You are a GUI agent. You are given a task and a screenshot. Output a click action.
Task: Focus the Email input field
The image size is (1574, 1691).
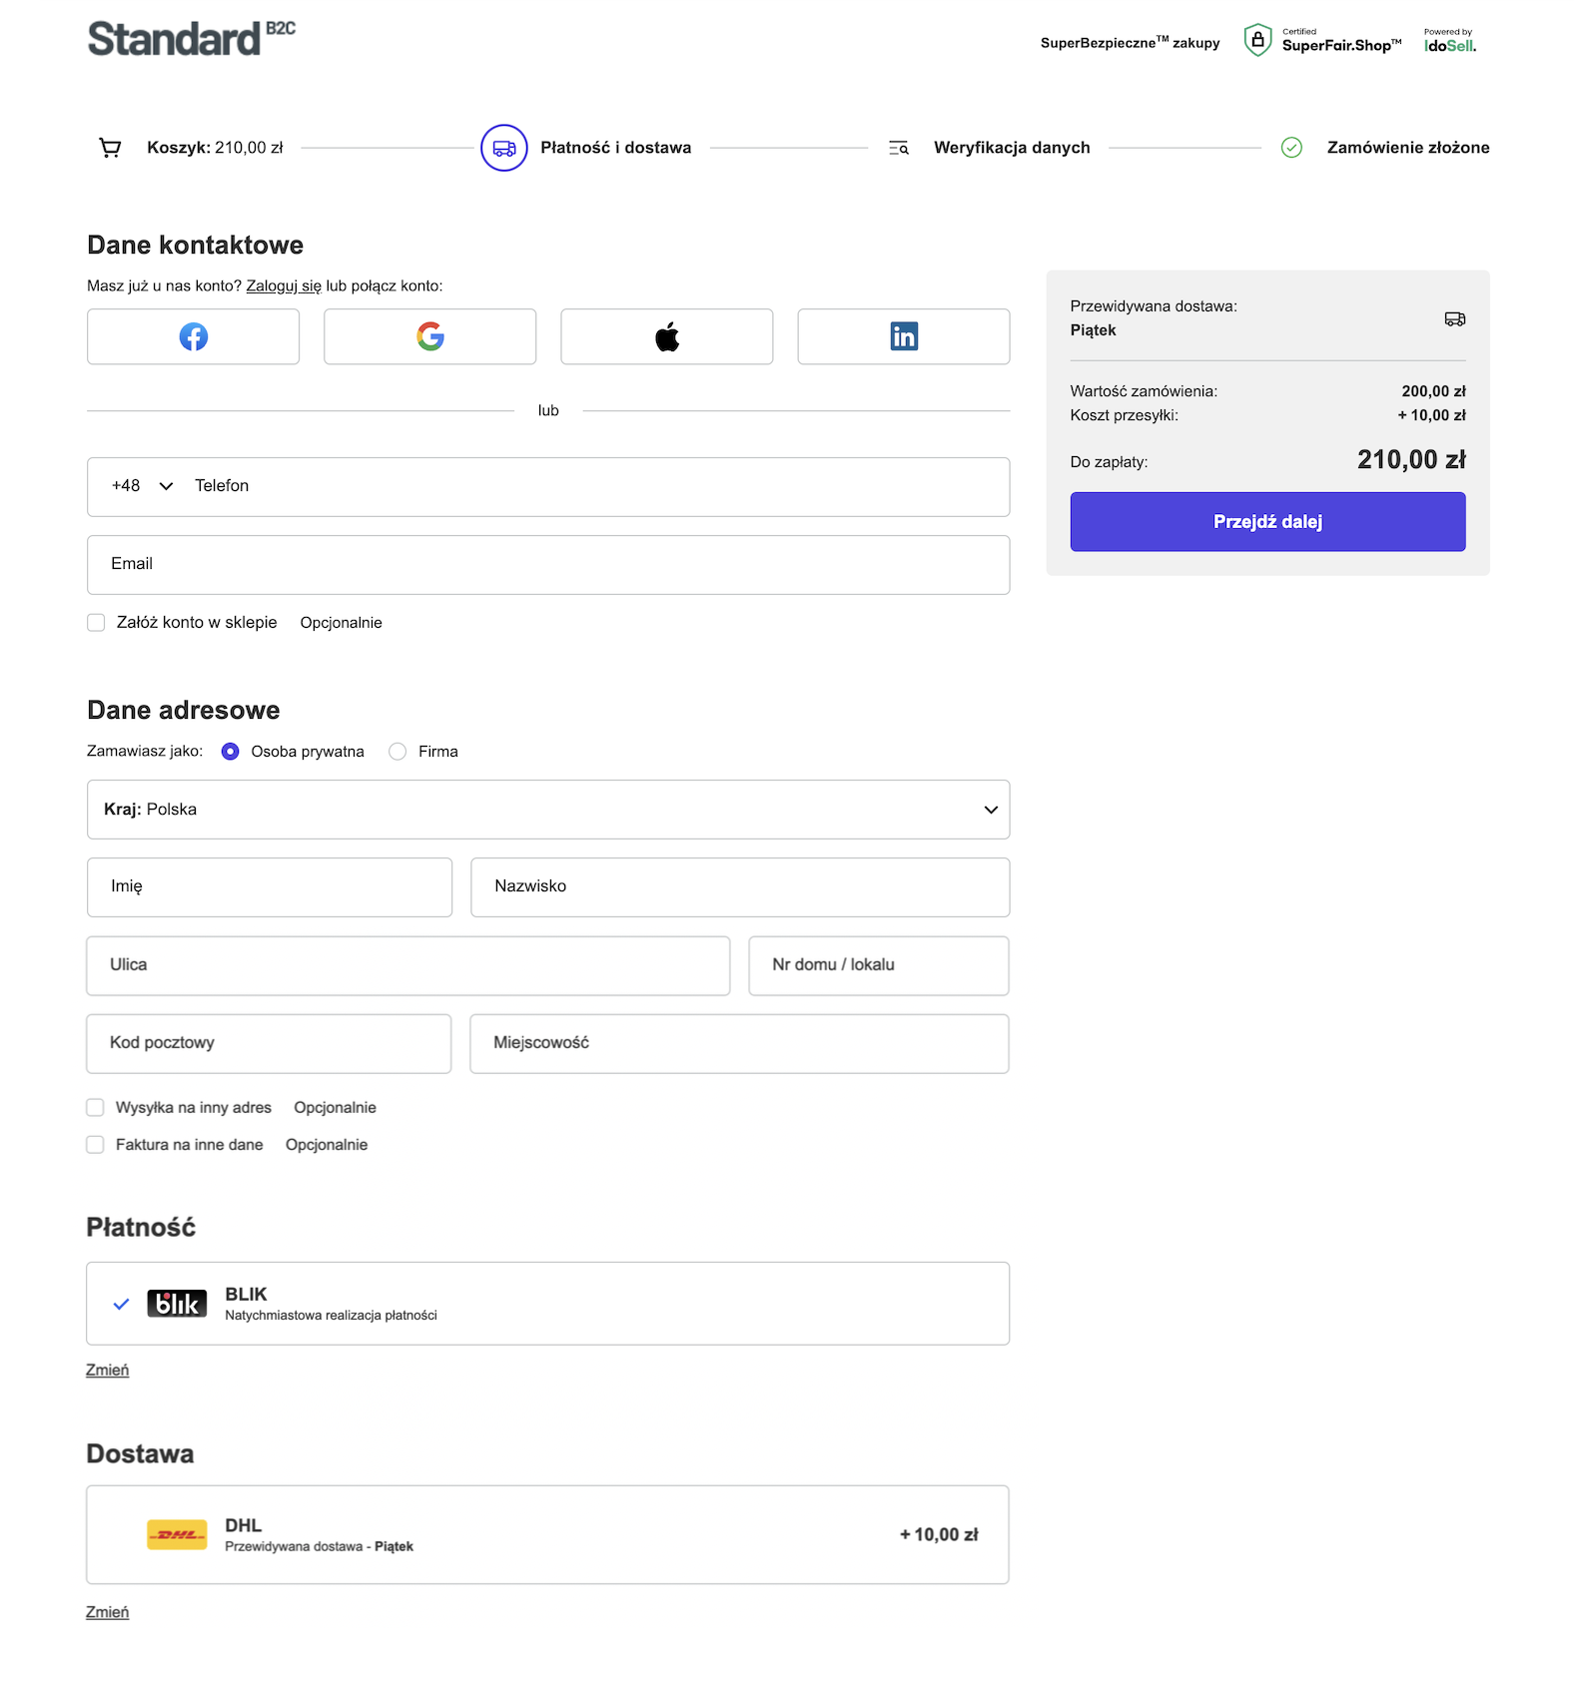[548, 565]
